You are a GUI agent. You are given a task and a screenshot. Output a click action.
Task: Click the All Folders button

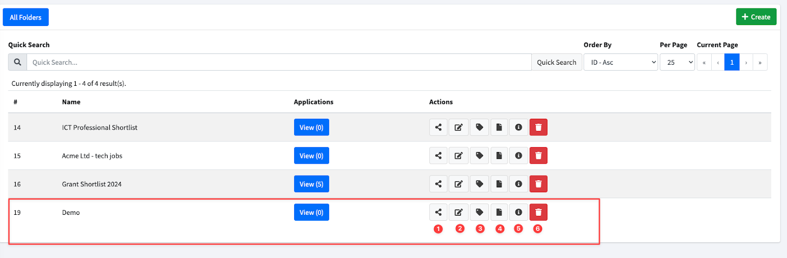26,17
